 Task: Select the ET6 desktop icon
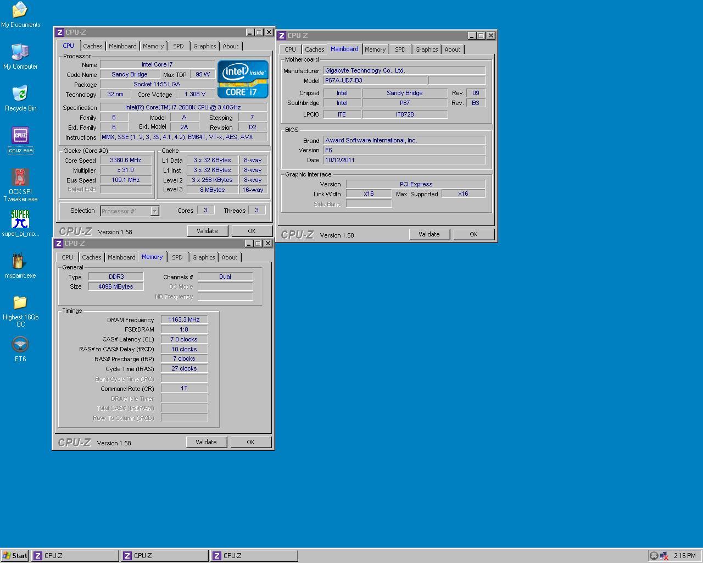click(20, 350)
